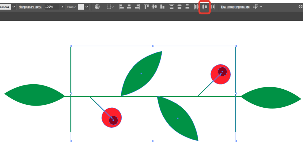Click the horizontal distribute right icon
The width and height of the screenshot is (303, 152).
212,7
